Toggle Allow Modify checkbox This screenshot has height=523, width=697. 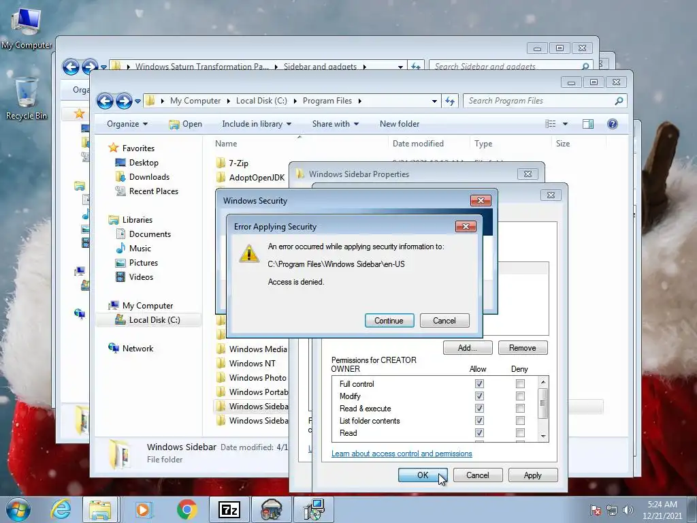click(x=479, y=396)
